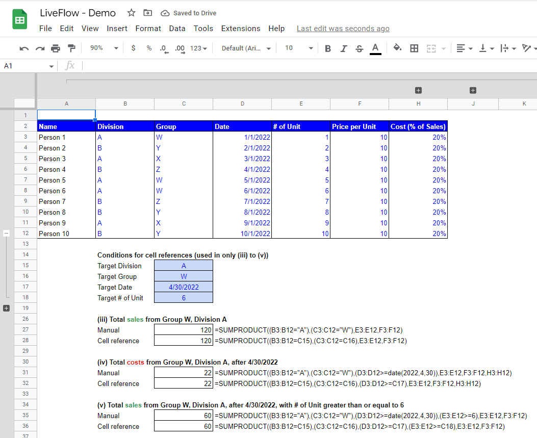Click the Google Sheets home icon
This screenshot has height=438, width=537.
tap(20, 19)
